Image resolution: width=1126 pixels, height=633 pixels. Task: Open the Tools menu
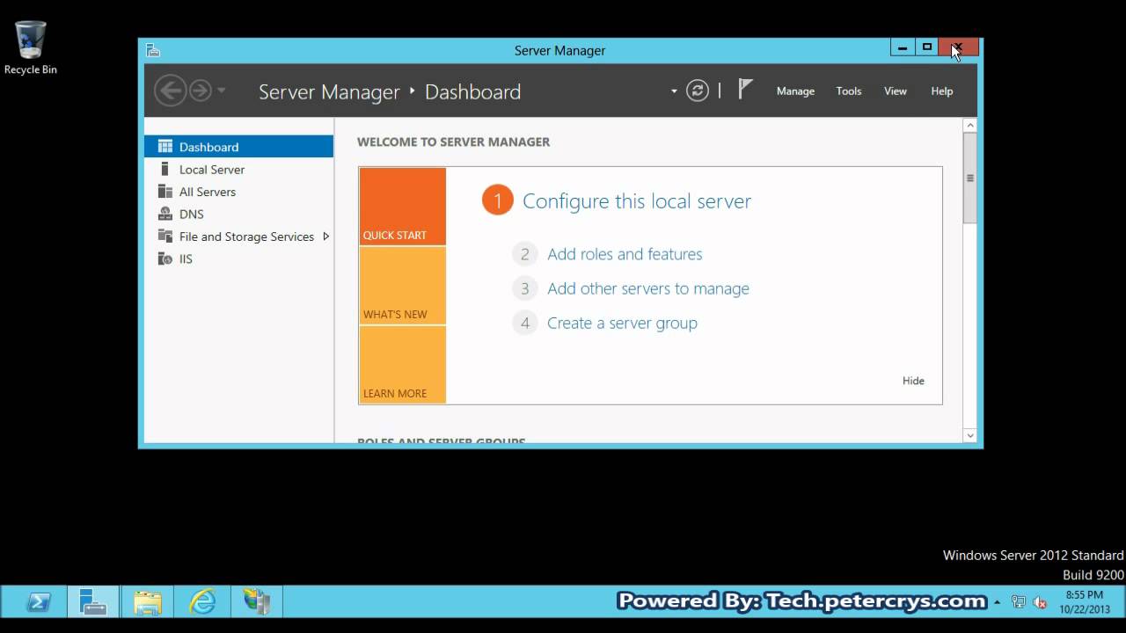pyautogui.click(x=849, y=91)
